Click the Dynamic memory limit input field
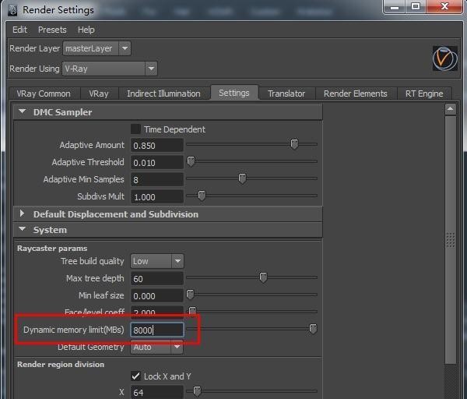Screen dimensions: 467x399 [156, 330]
